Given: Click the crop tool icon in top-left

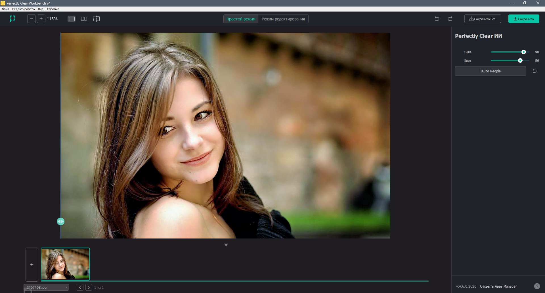Looking at the screenshot, I should pos(12,19).
